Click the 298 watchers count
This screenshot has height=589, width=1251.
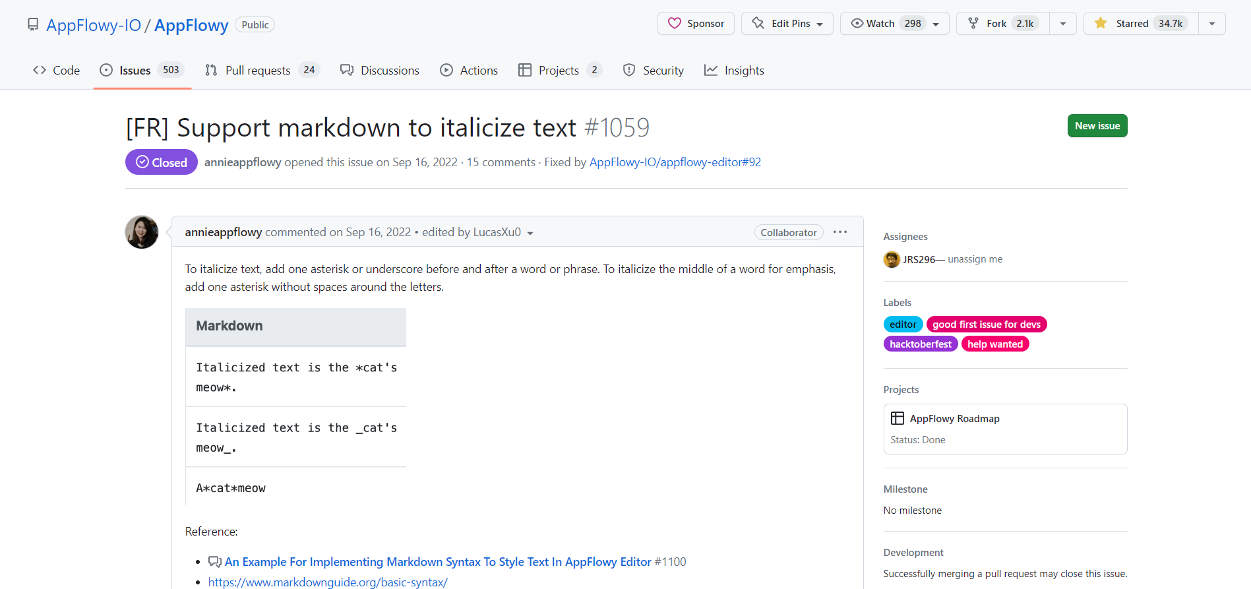click(x=913, y=24)
